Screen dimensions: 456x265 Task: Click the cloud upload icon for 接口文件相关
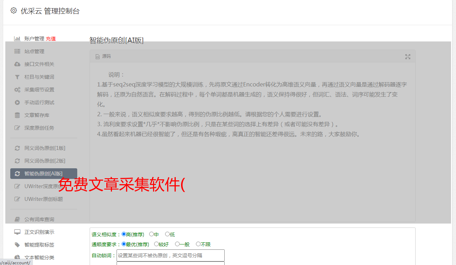(x=17, y=64)
